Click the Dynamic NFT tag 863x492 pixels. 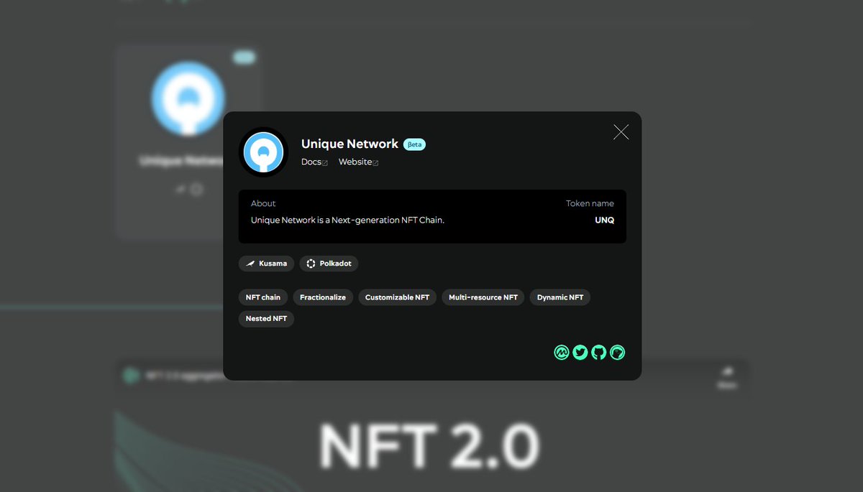tap(560, 297)
